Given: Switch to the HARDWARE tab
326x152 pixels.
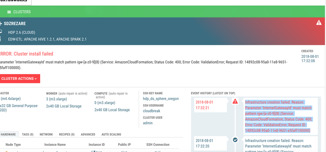Looking at the screenshot, I should [8, 134].
